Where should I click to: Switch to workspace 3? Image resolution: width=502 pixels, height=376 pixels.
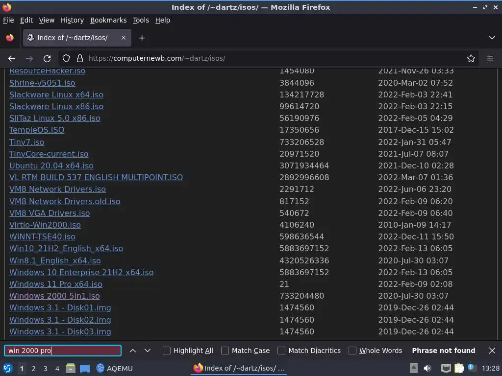tap(46, 369)
